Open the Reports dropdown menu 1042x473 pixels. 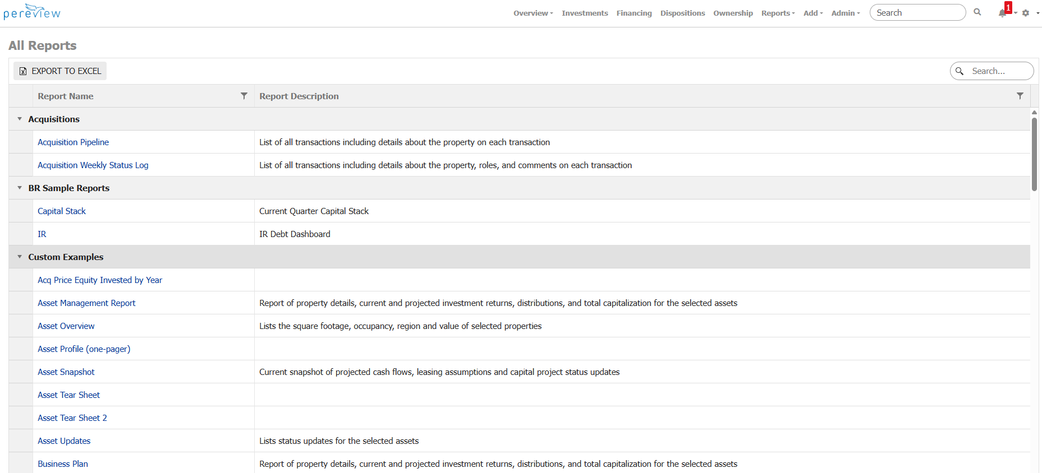point(778,13)
